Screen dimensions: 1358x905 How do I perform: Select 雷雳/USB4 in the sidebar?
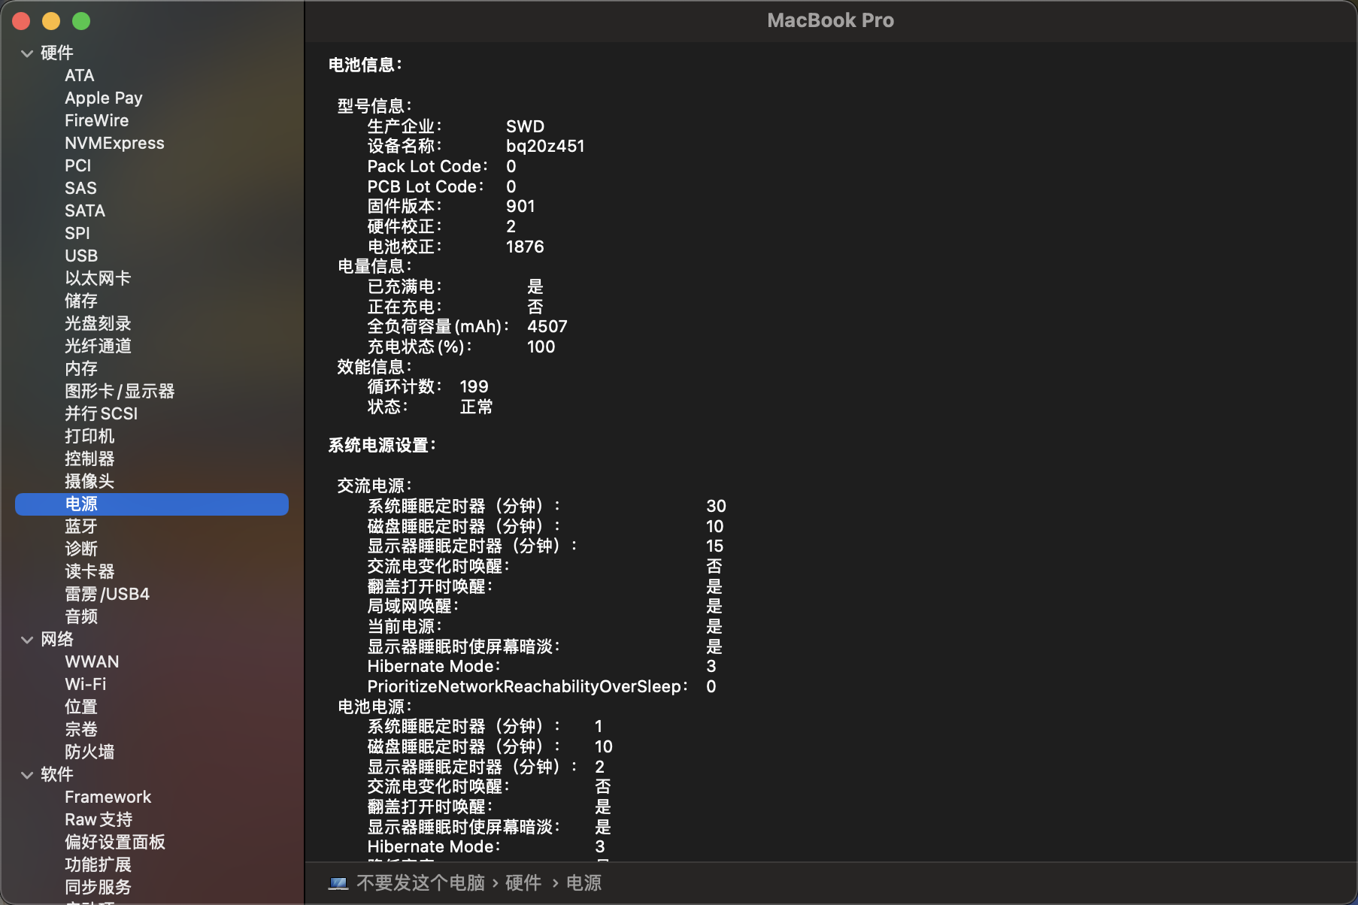tap(107, 595)
